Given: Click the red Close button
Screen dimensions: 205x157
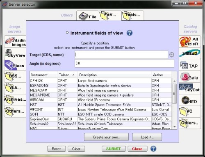Looking at the screenshot, I should pyautogui.click(x=137, y=149).
